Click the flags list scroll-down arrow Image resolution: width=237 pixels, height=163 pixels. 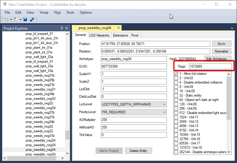229,152
